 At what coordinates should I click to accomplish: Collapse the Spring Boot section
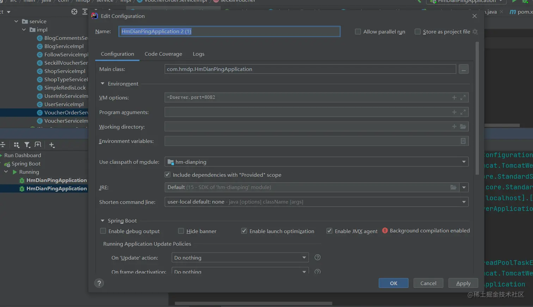103,221
